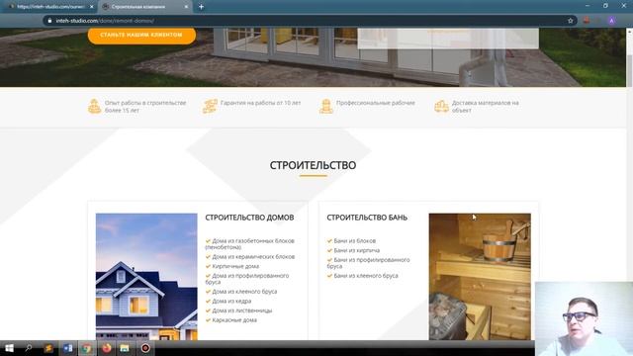Select "Дома из лиственницы" list item

point(238,311)
